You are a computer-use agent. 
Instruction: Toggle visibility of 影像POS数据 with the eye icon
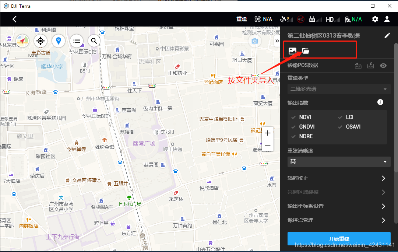click(383, 65)
